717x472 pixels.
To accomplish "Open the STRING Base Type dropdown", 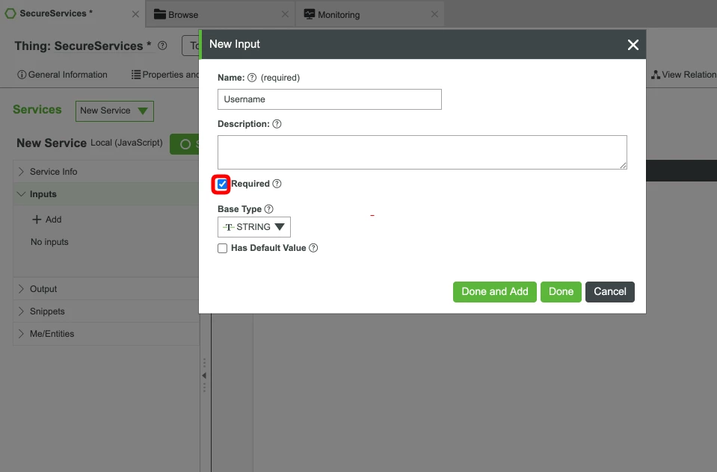I will 253,227.
